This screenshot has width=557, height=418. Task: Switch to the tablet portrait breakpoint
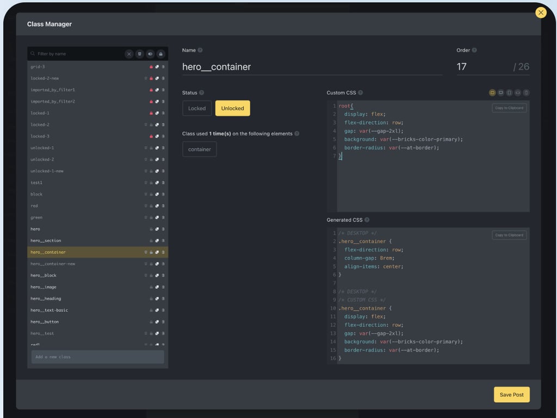coord(509,93)
